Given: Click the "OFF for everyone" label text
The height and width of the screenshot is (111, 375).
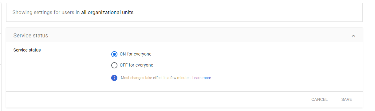Looking at the screenshot, I should [x=136, y=65].
